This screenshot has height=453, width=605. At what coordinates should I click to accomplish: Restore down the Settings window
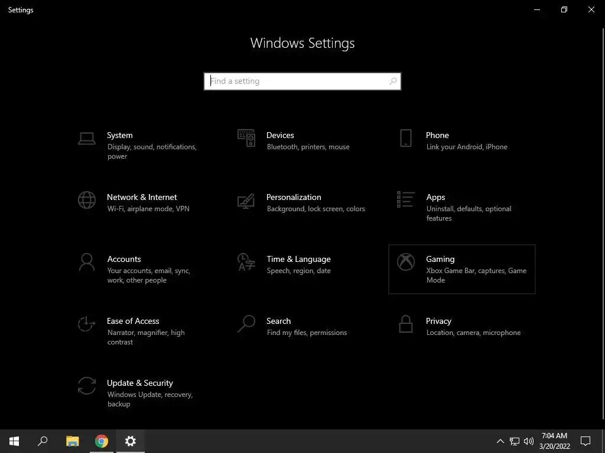click(564, 9)
